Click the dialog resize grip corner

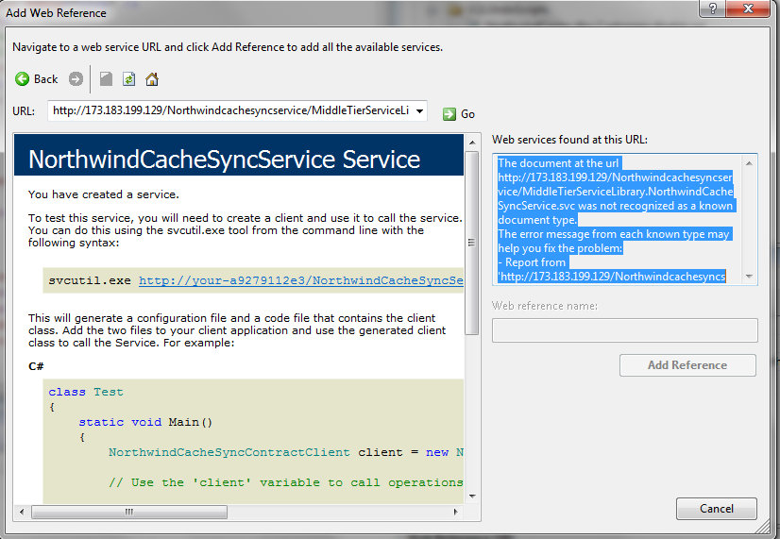pyautogui.click(x=763, y=527)
